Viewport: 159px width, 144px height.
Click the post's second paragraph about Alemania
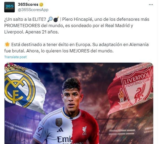coord(76,48)
